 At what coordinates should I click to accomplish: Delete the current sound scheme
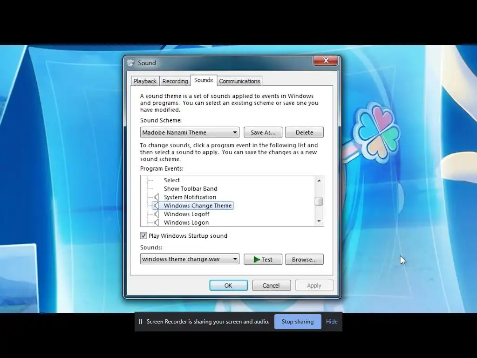click(x=304, y=132)
